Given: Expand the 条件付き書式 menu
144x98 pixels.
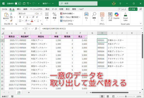Looking at the screenshot, I should [x=67, y=14].
